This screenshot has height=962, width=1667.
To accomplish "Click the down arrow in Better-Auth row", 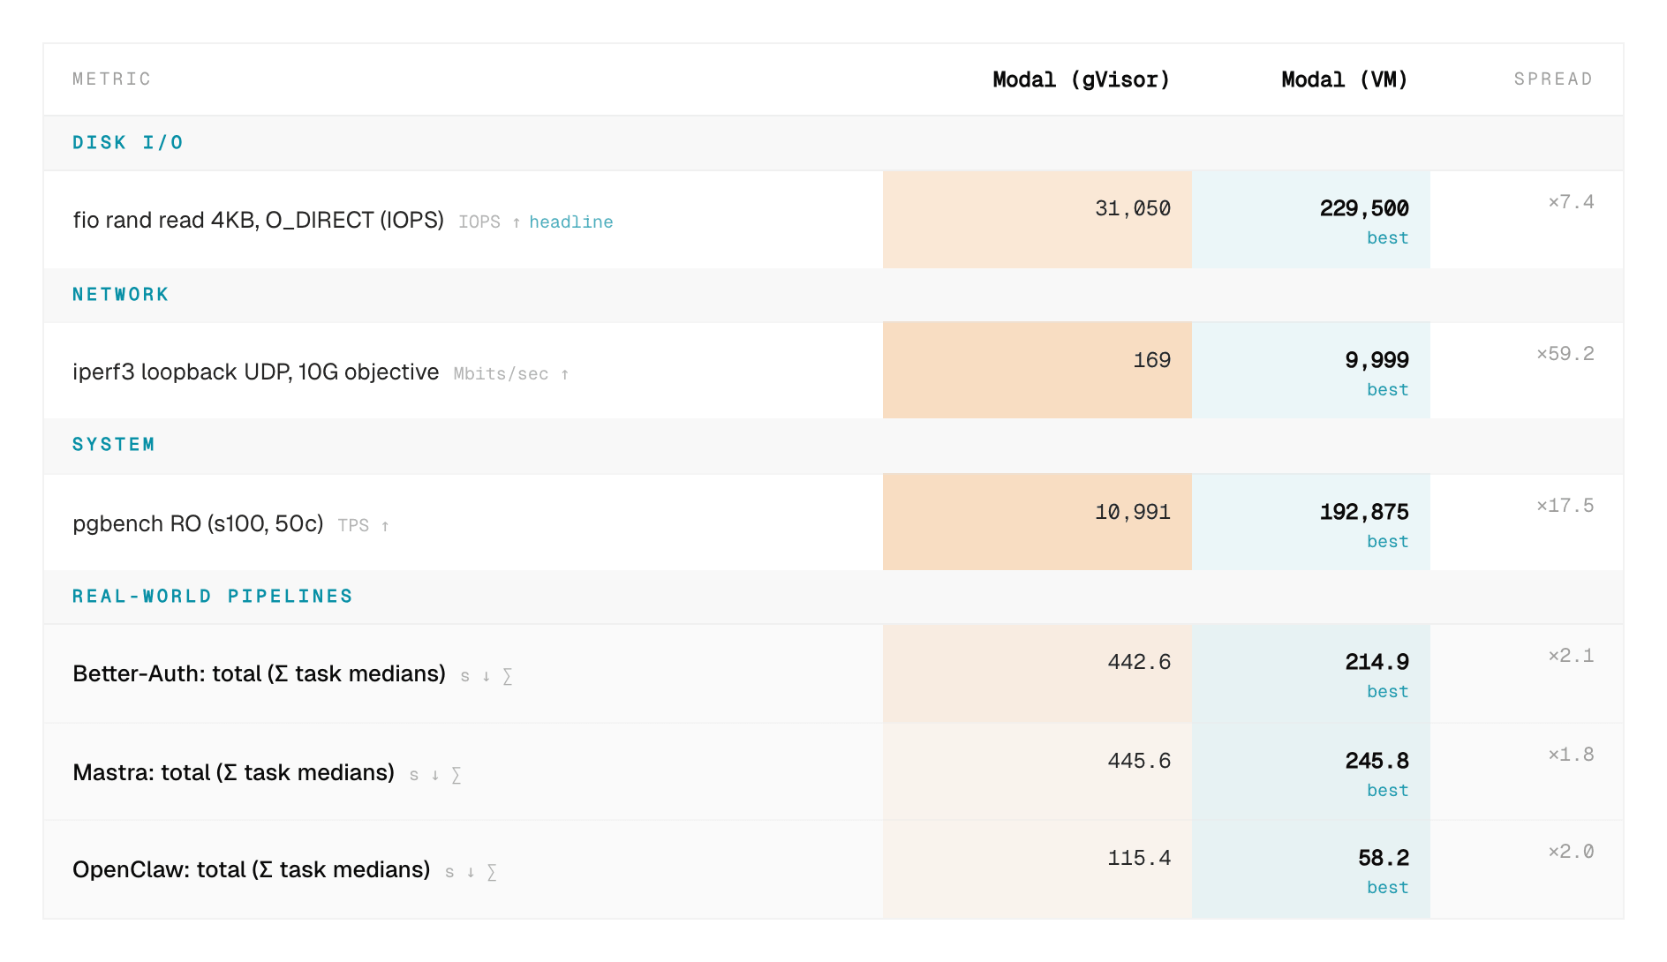I will coord(487,677).
